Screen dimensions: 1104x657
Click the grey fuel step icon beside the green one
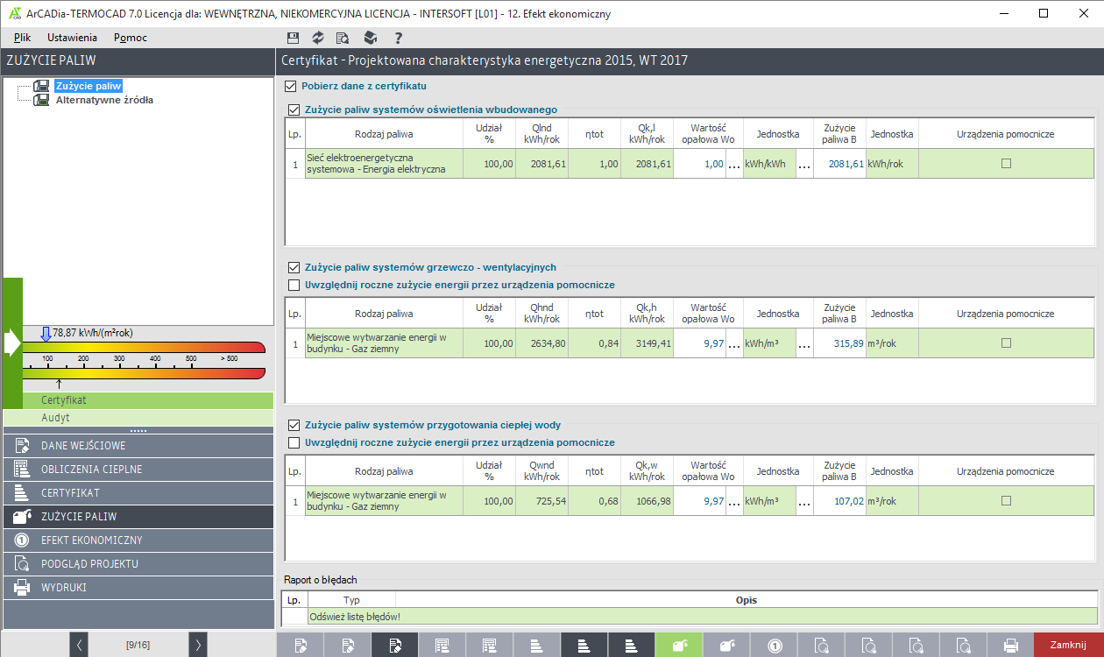tap(726, 646)
